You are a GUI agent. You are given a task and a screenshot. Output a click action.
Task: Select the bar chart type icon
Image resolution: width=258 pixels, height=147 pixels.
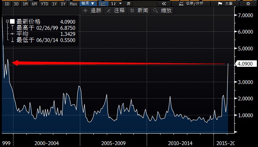click(x=113, y=3)
